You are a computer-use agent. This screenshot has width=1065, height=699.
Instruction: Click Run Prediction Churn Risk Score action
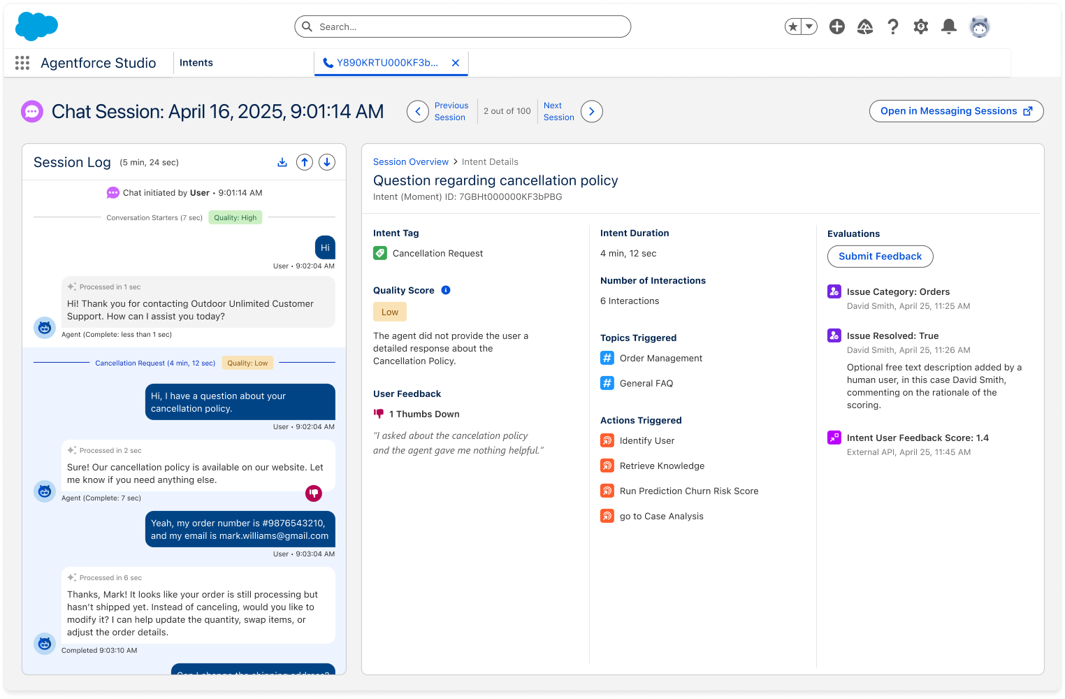(x=689, y=491)
